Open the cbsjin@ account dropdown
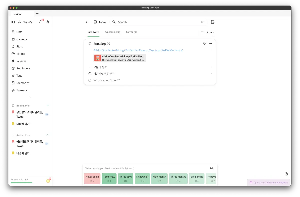300x197 pixels. click(x=27, y=22)
